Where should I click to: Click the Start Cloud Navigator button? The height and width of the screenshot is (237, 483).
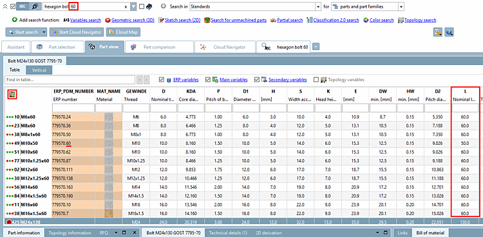(x=77, y=32)
